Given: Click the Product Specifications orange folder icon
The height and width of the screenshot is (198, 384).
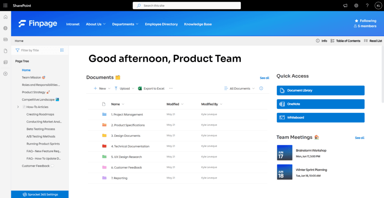Looking at the screenshot, I should coord(104,125).
